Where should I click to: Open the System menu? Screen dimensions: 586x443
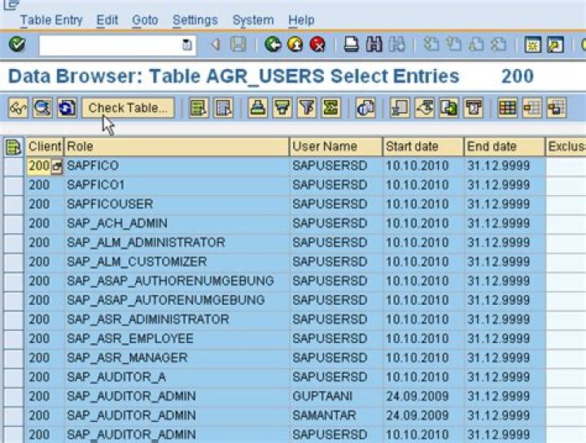253,20
